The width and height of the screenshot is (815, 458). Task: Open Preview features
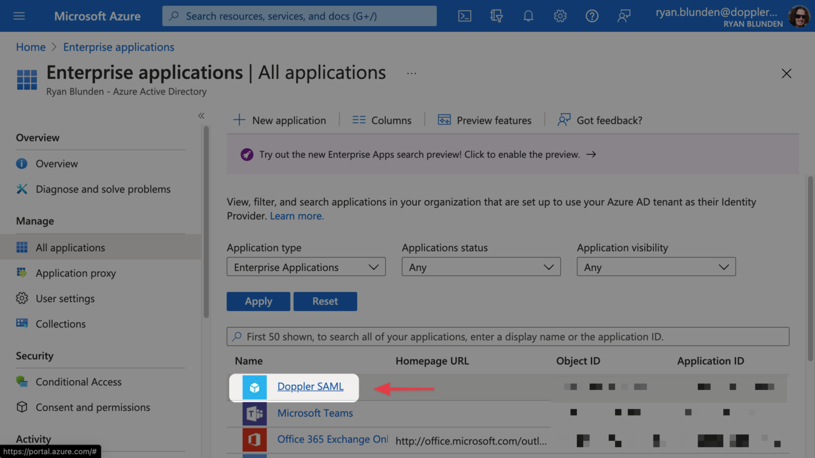click(x=485, y=120)
